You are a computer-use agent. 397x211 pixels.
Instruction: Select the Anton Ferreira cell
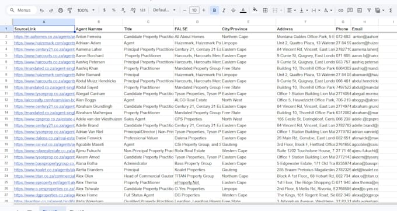pyautogui.click(x=99, y=37)
